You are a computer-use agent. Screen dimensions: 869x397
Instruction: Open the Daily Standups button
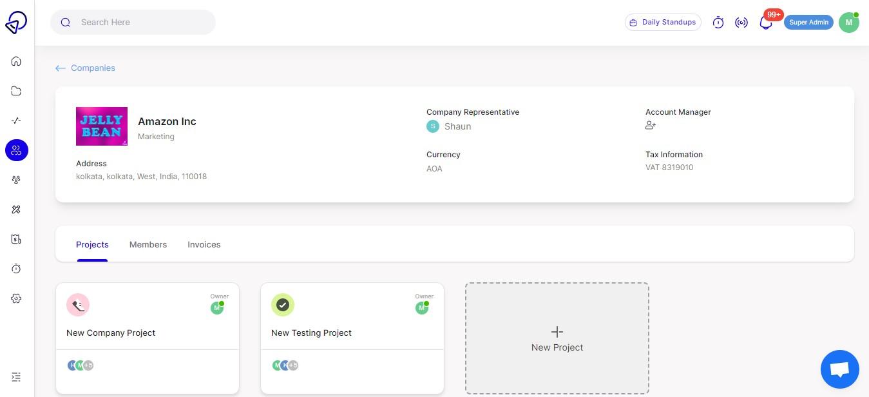(662, 22)
